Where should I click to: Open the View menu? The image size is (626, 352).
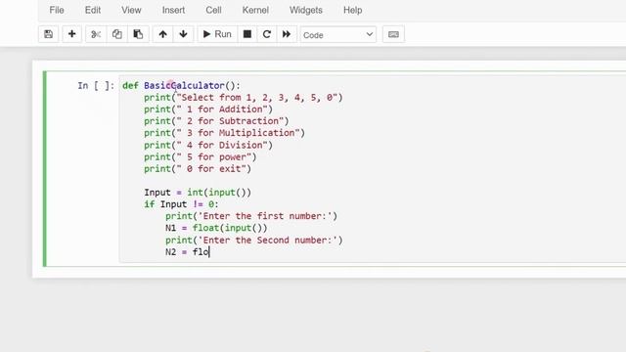pyautogui.click(x=131, y=10)
